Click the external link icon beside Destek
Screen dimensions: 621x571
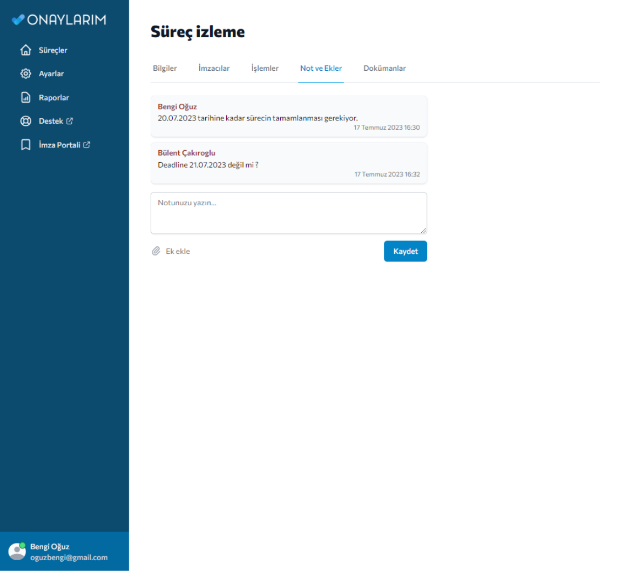pos(70,122)
